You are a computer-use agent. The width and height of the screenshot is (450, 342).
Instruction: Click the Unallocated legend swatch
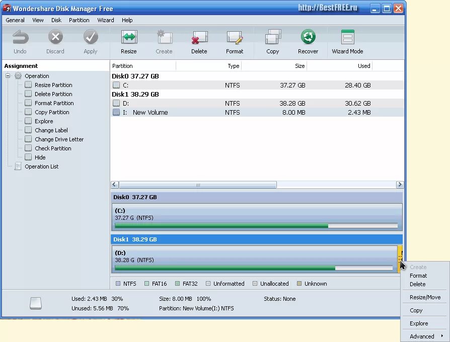[255, 284]
